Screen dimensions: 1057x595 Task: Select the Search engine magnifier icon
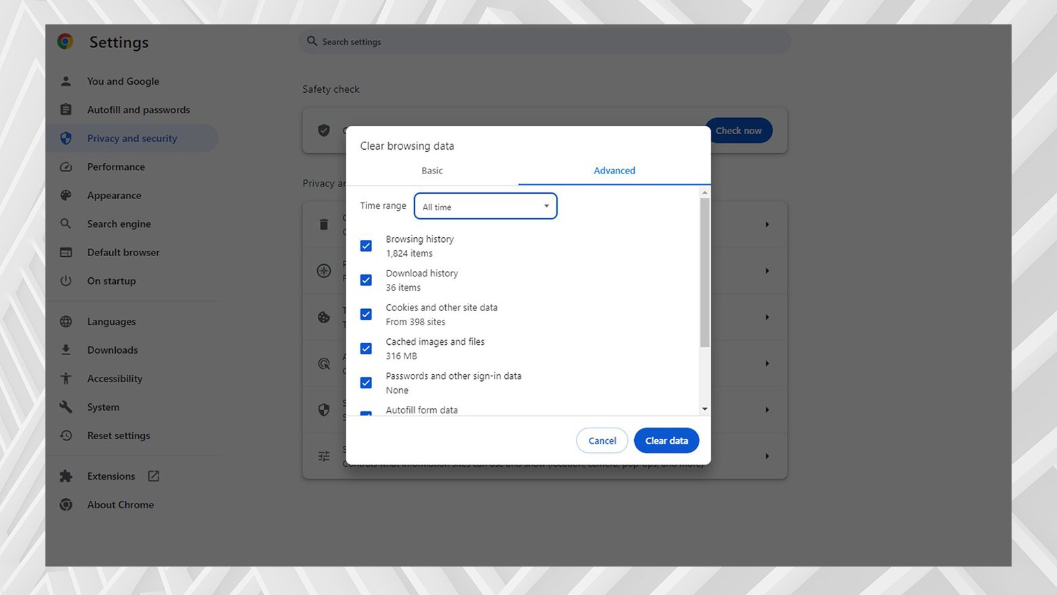point(66,224)
